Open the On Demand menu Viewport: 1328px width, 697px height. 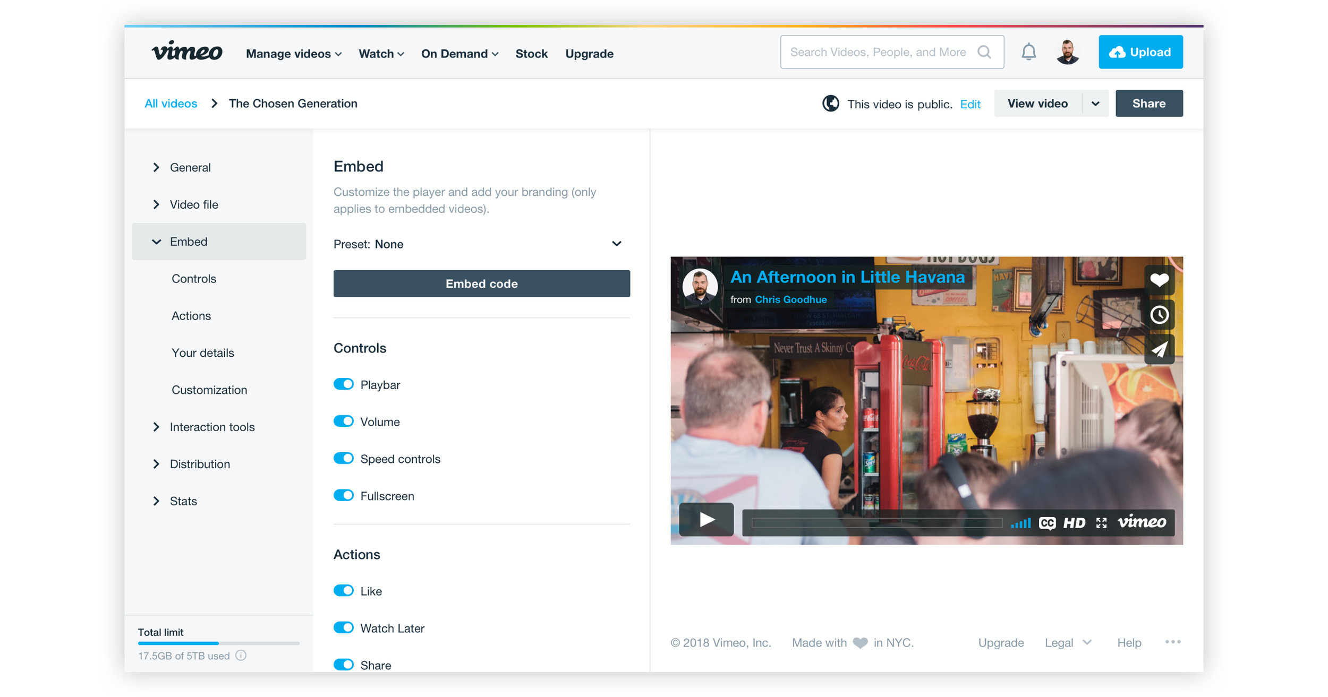point(459,54)
